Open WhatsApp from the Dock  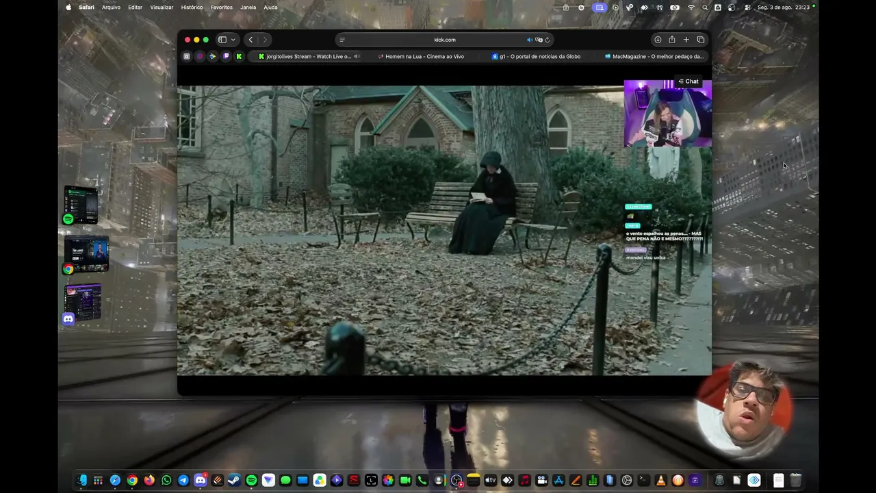coord(166,480)
